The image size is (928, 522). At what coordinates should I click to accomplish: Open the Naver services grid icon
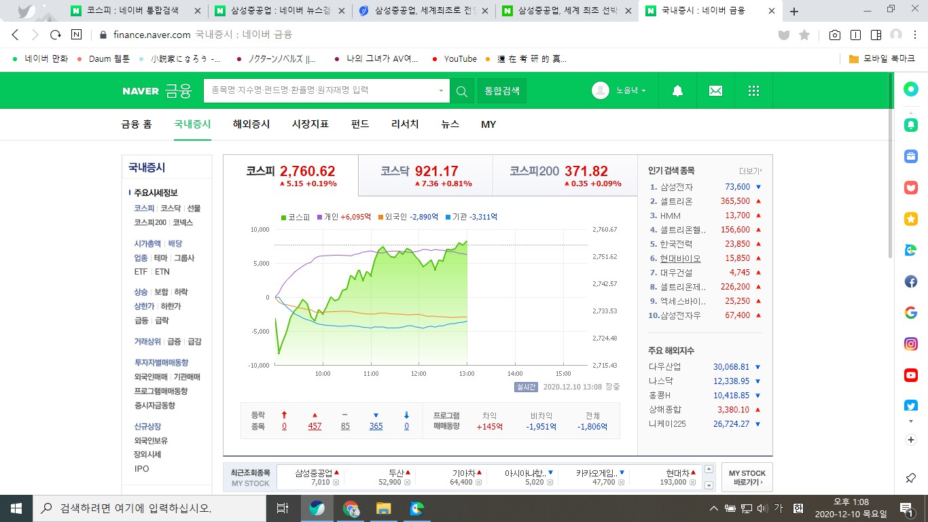pyautogui.click(x=753, y=90)
